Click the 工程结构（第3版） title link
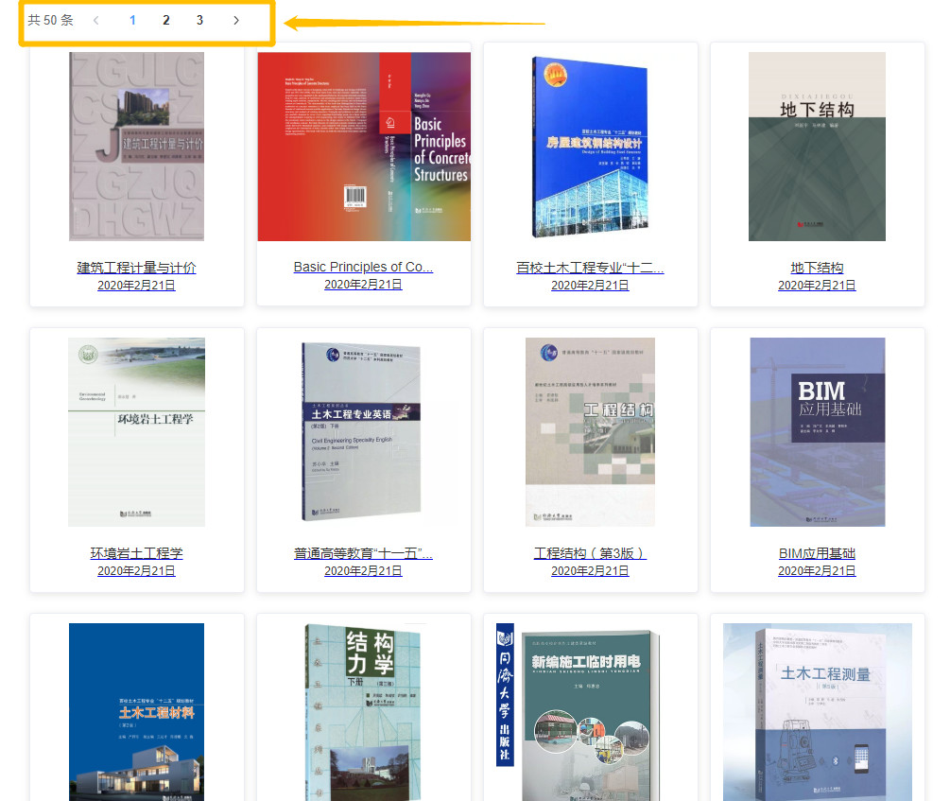The height and width of the screenshot is (801, 950). [x=590, y=553]
